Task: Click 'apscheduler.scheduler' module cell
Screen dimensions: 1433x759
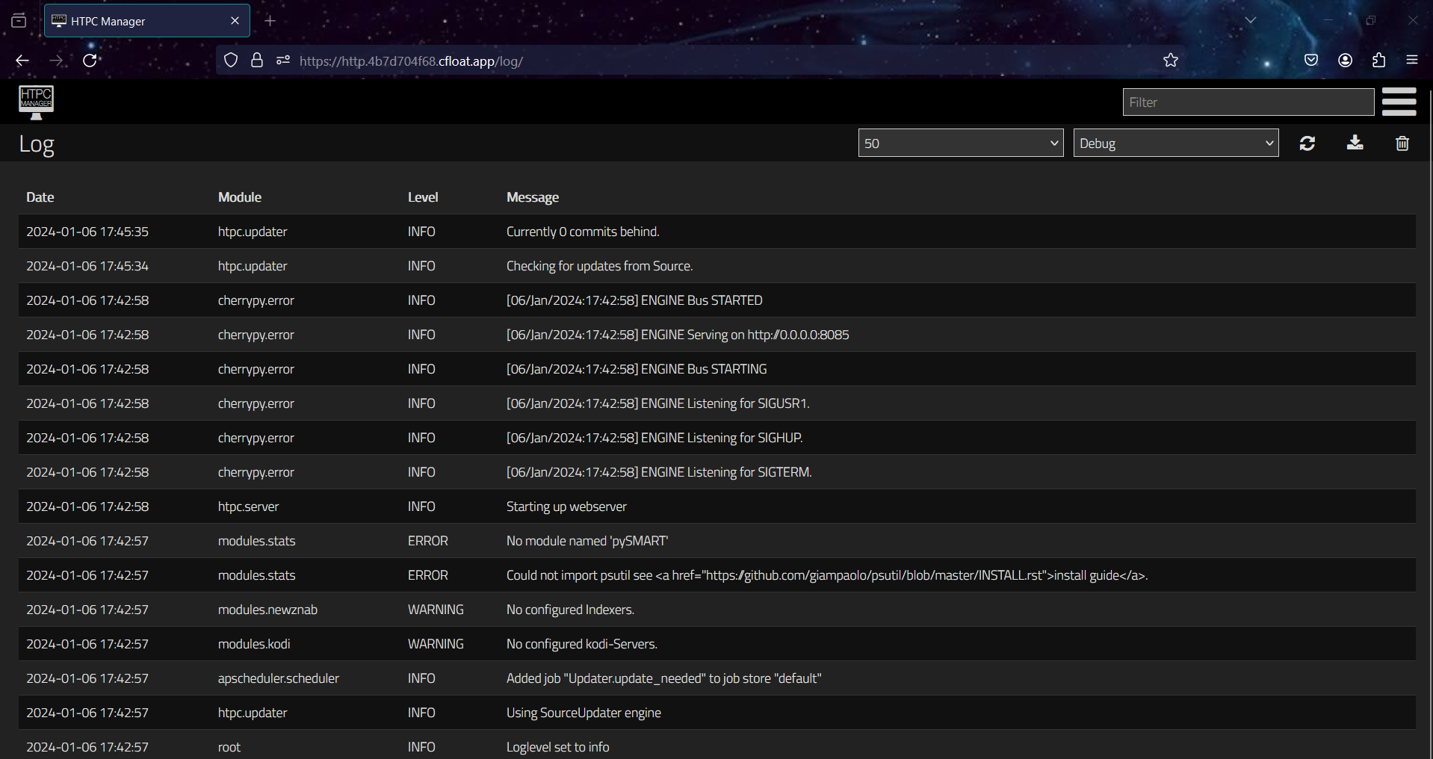Action: (279, 678)
